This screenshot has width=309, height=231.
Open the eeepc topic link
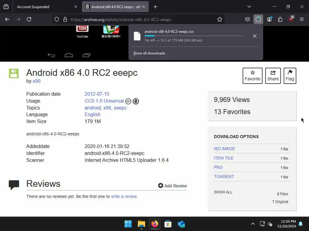click(x=121, y=108)
